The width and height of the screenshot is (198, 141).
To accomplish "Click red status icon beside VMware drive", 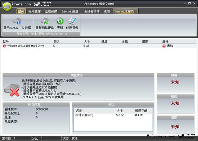I will pos(4,46).
